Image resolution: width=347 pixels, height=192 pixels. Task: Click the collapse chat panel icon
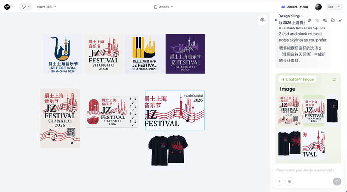tap(341, 20)
